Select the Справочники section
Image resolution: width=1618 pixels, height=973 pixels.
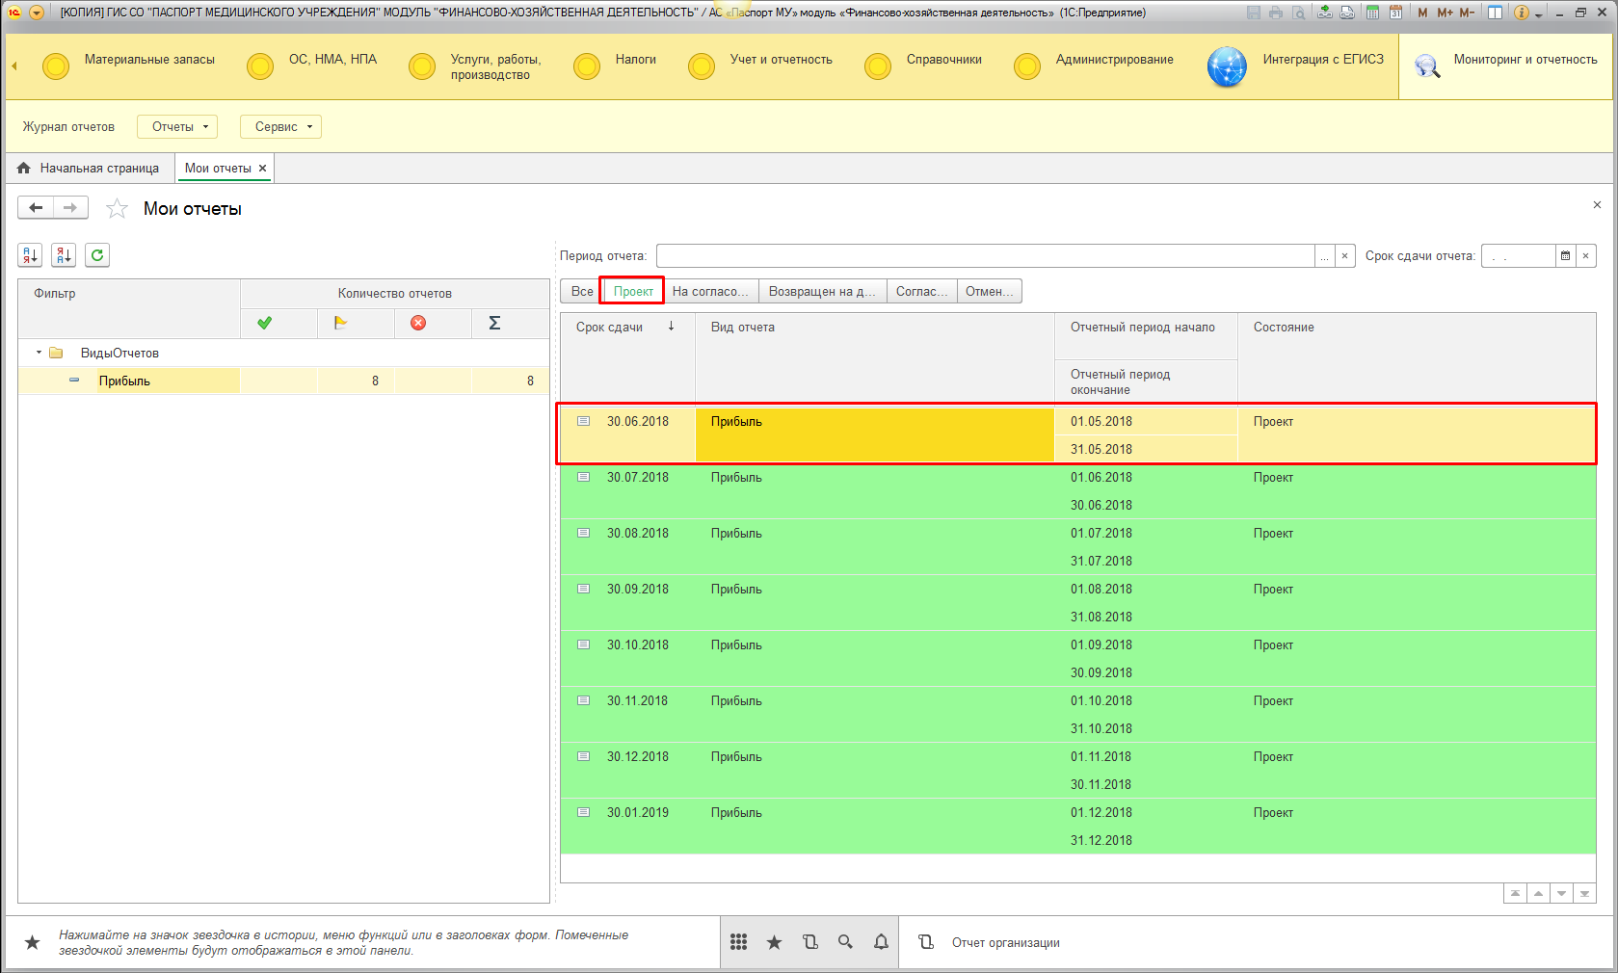pyautogui.click(x=943, y=60)
